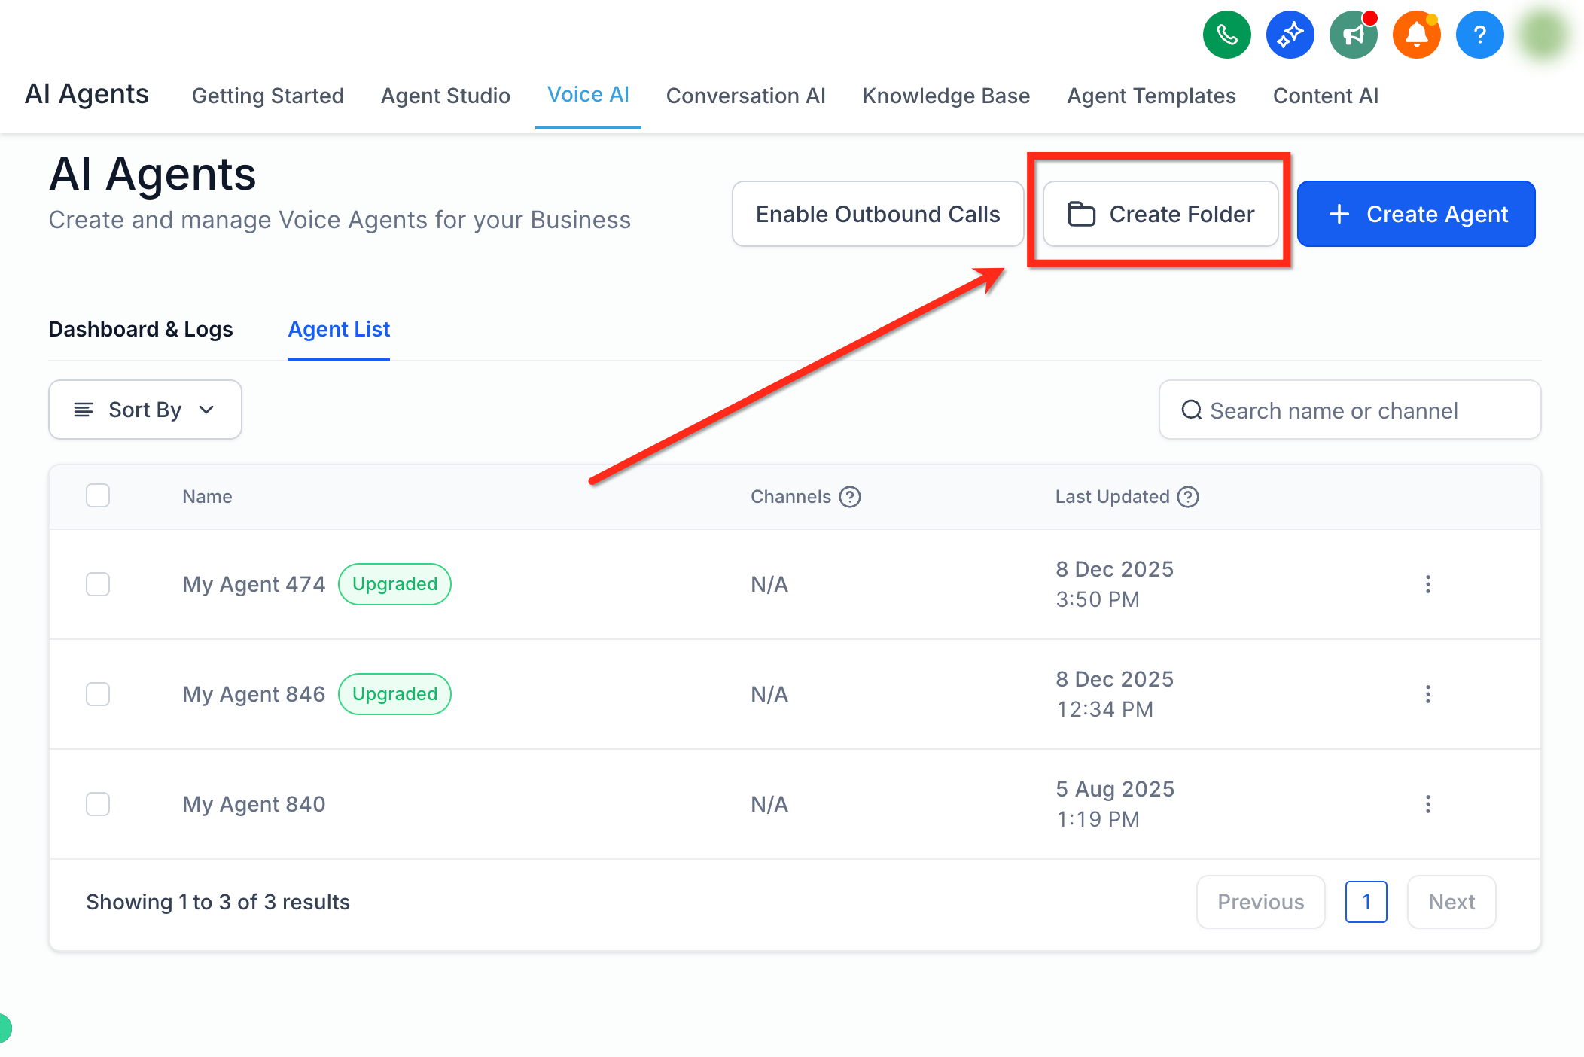Click the N/A channel of My Agent 474
Screen dimensions: 1584x1057
[769, 584]
